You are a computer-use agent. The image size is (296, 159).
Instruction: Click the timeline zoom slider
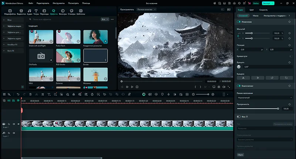[203, 94]
